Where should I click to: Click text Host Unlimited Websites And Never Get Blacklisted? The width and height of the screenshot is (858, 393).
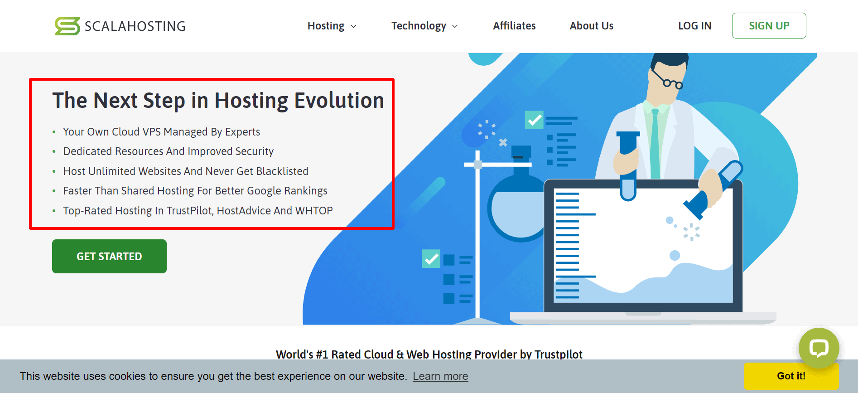186,171
